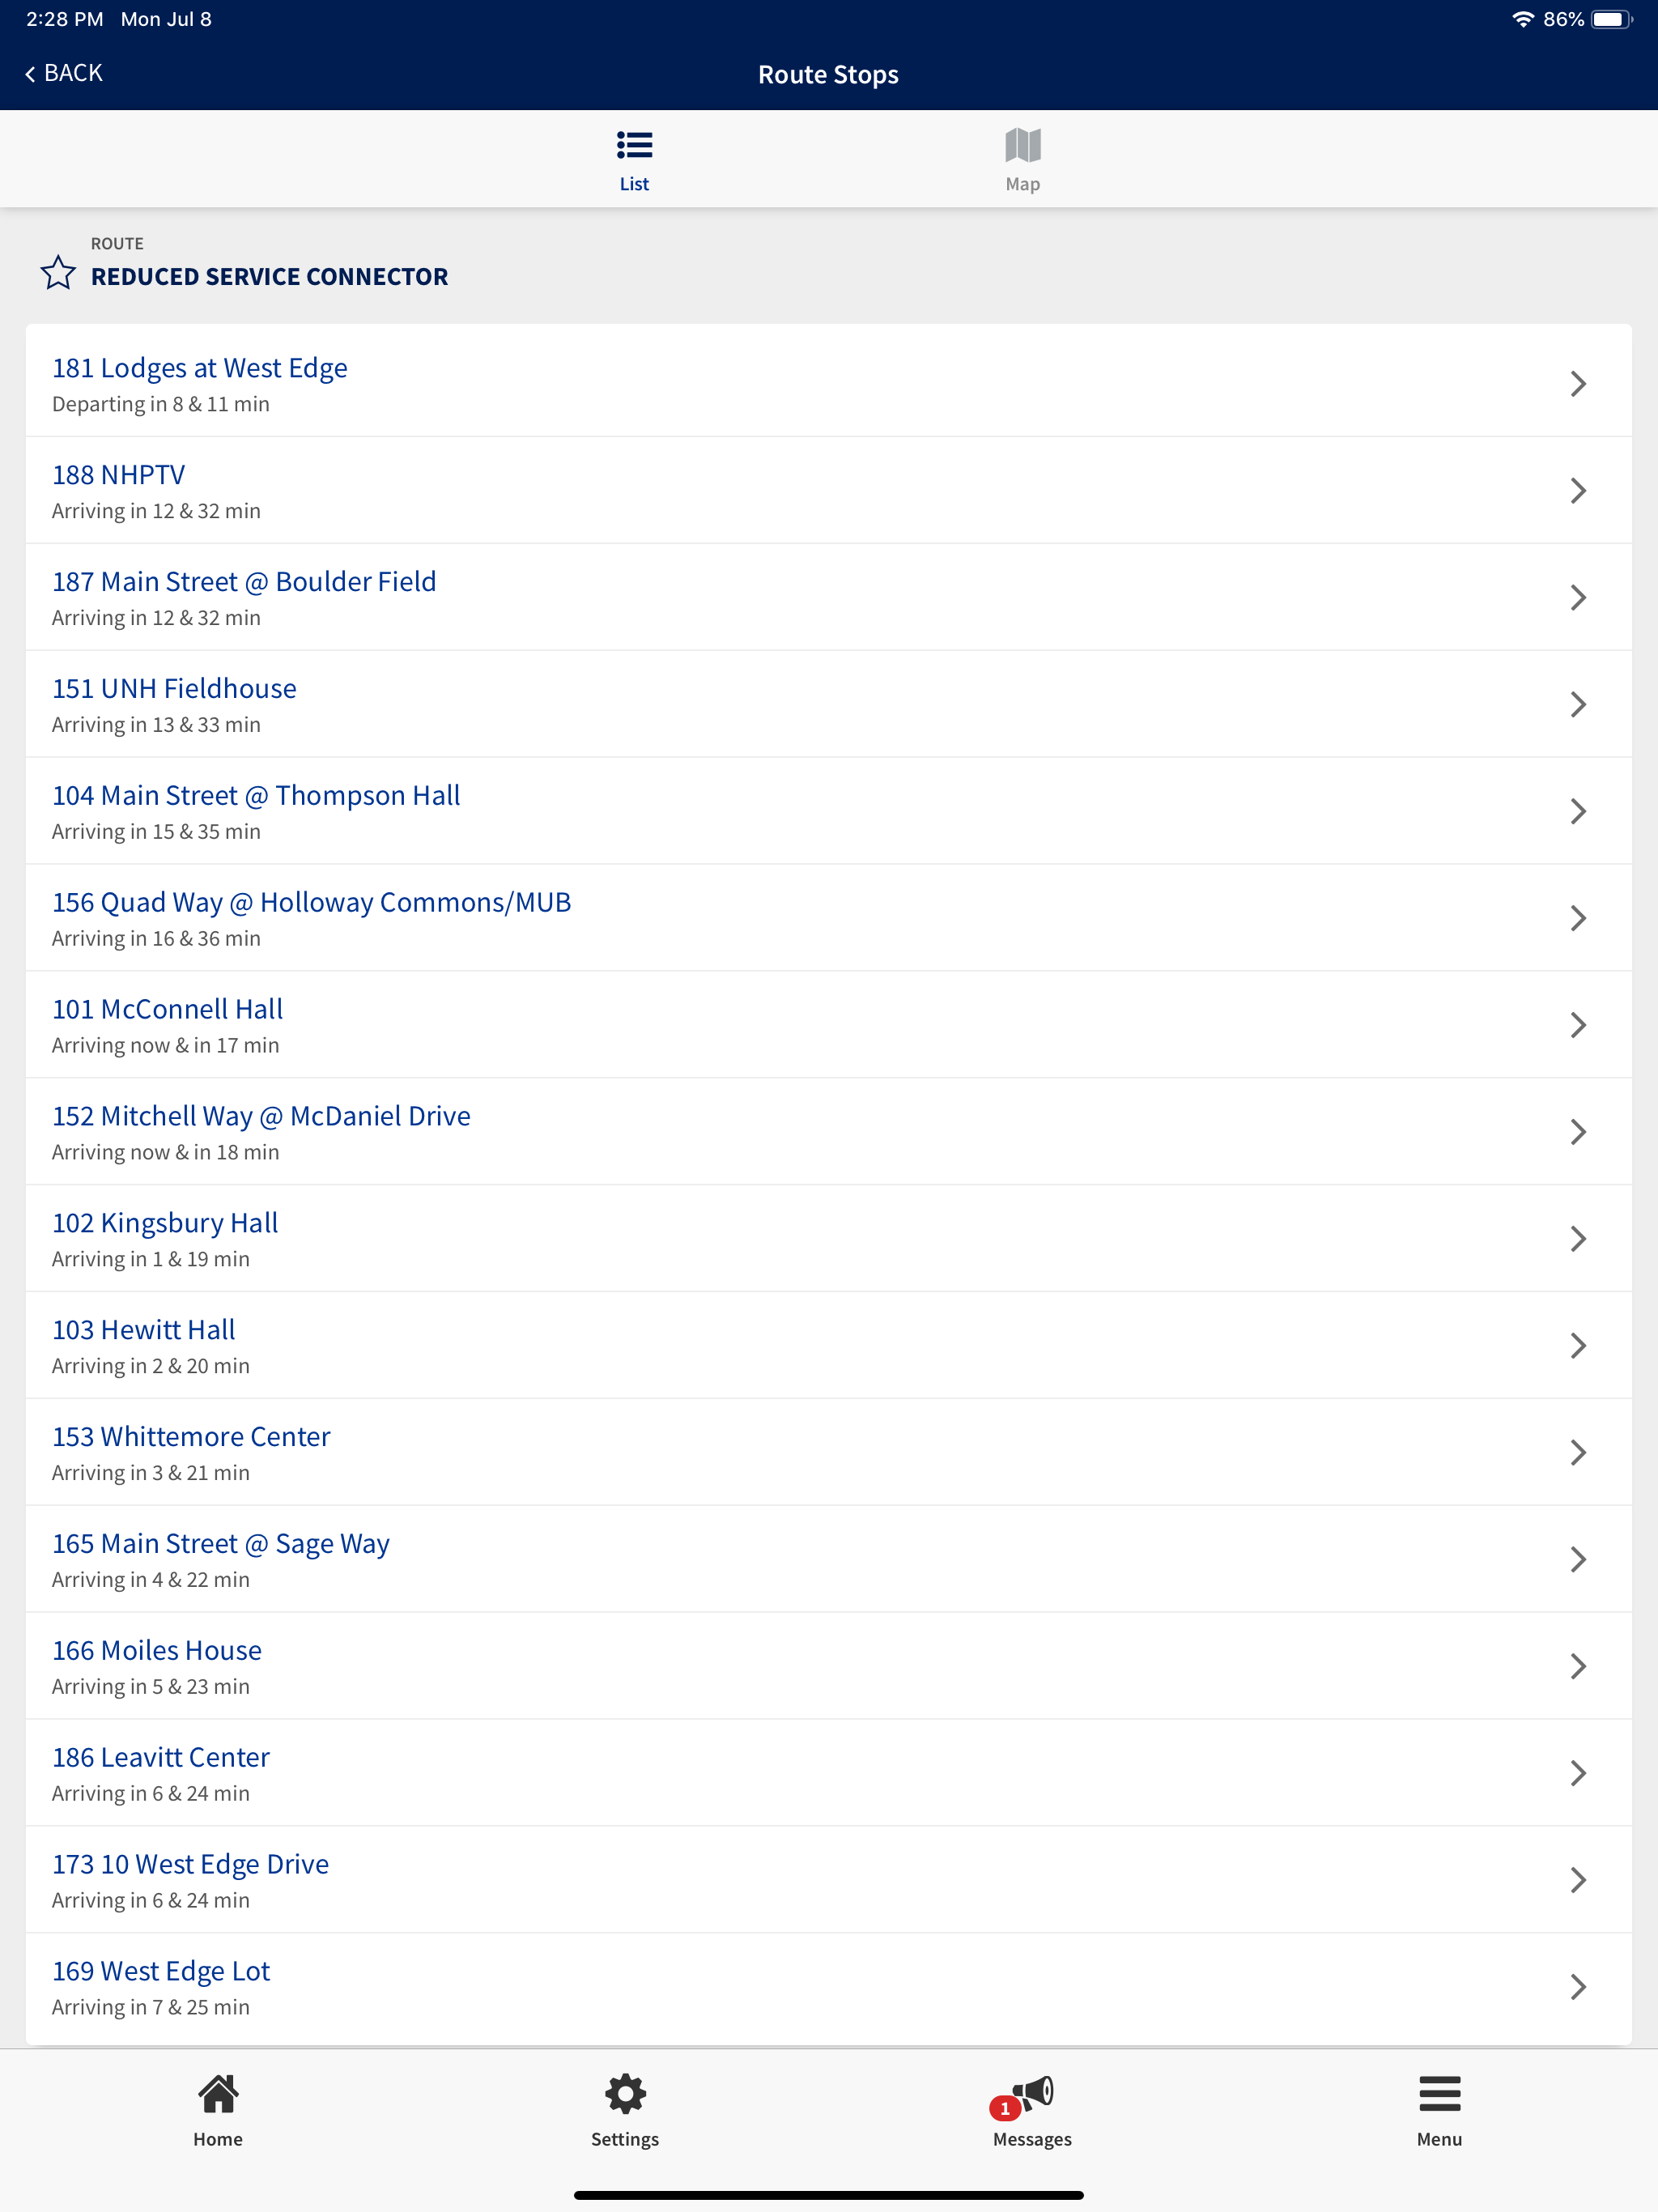Tap 'Departing in 8 & 11 min' text
Image resolution: width=1658 pixels, height=2212 pixels.
point(161,405)
